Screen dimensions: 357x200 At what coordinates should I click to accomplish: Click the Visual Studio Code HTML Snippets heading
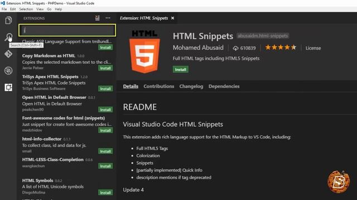(173, 124)
